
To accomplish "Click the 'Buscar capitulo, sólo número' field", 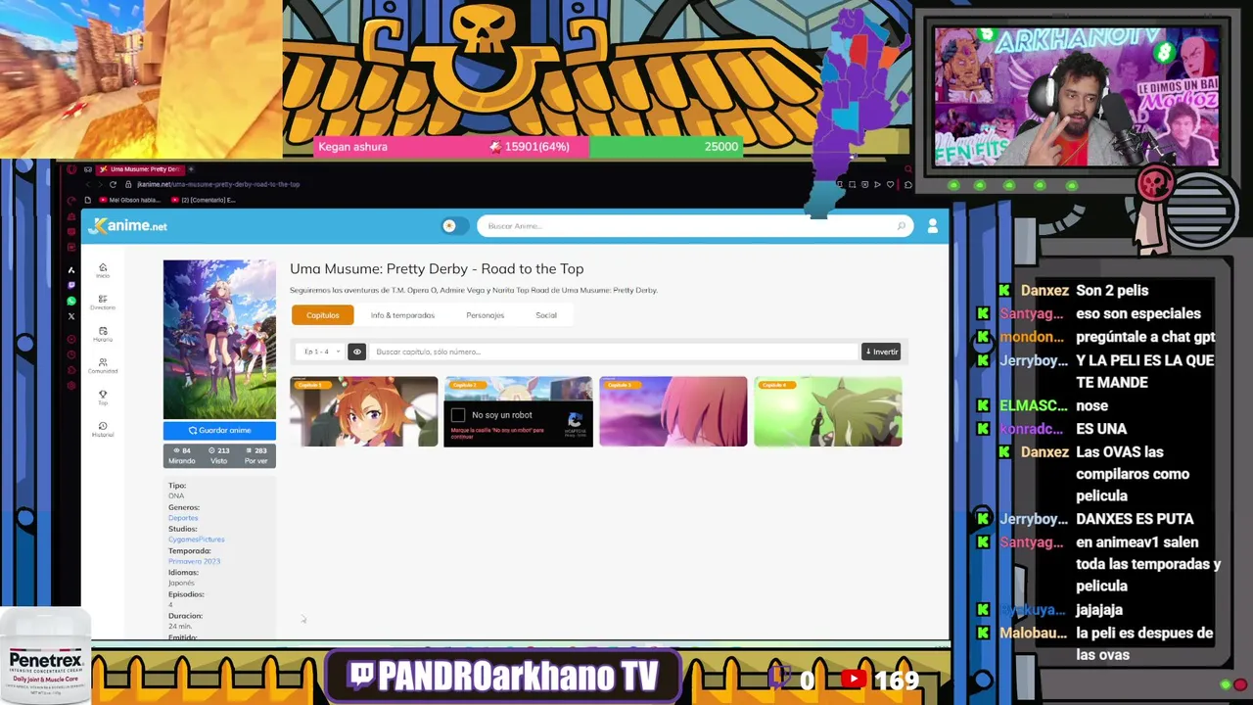I will (613, 352).
